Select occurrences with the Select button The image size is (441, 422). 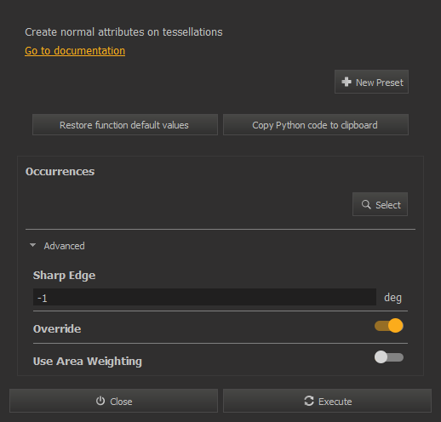click(380, 204)
